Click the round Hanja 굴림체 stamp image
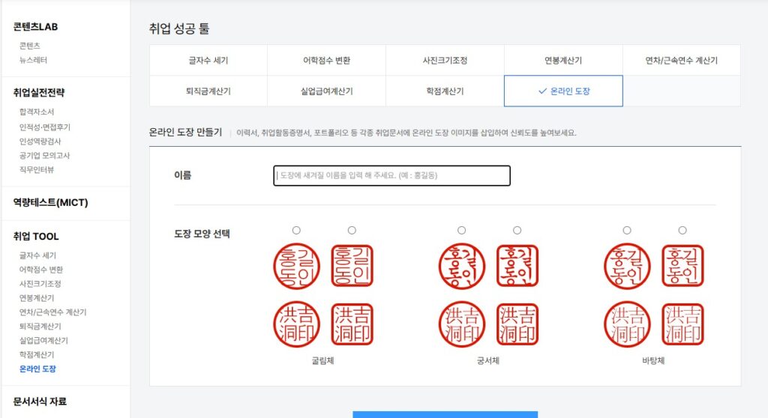This screenshot has width=768, height=418. click(296, 324)
